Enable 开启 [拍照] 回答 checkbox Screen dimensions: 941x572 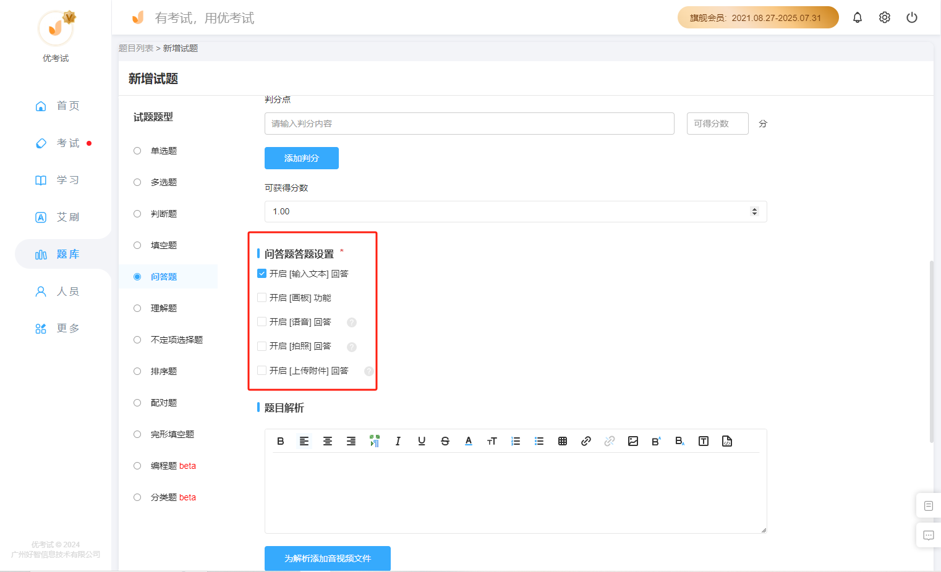coord(262,346)
